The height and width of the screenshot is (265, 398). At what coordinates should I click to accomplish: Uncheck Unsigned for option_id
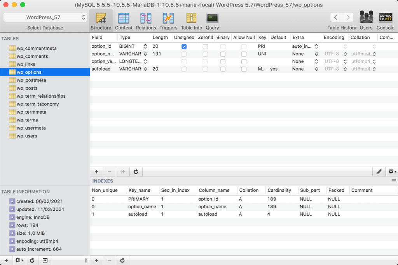pyautogui.click(x=184, y=46)
